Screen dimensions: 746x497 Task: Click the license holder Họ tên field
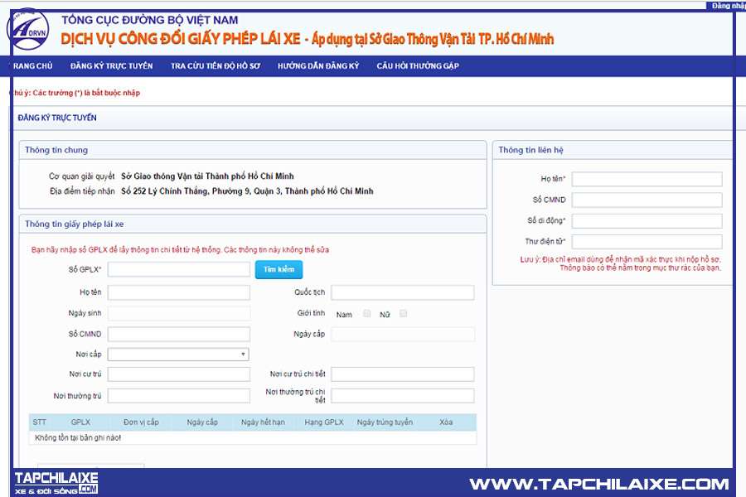179,292
